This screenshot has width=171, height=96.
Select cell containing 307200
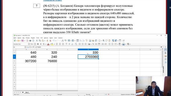[x=26, y=61]
